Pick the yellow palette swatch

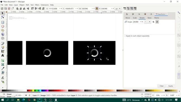[33, 91]
